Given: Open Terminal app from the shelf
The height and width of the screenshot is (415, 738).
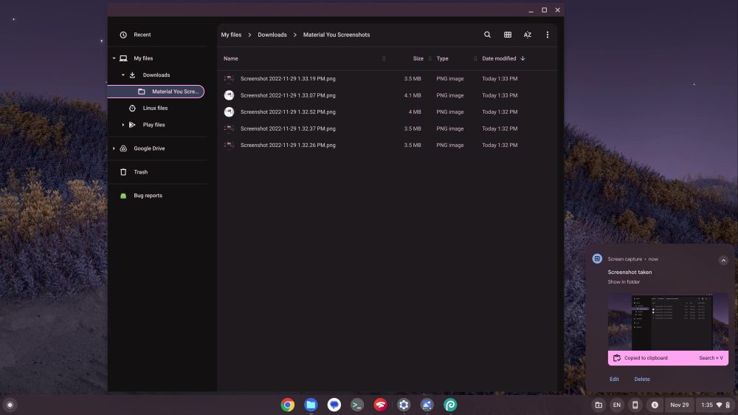Looking at the screenshot, I should point(357,405).
